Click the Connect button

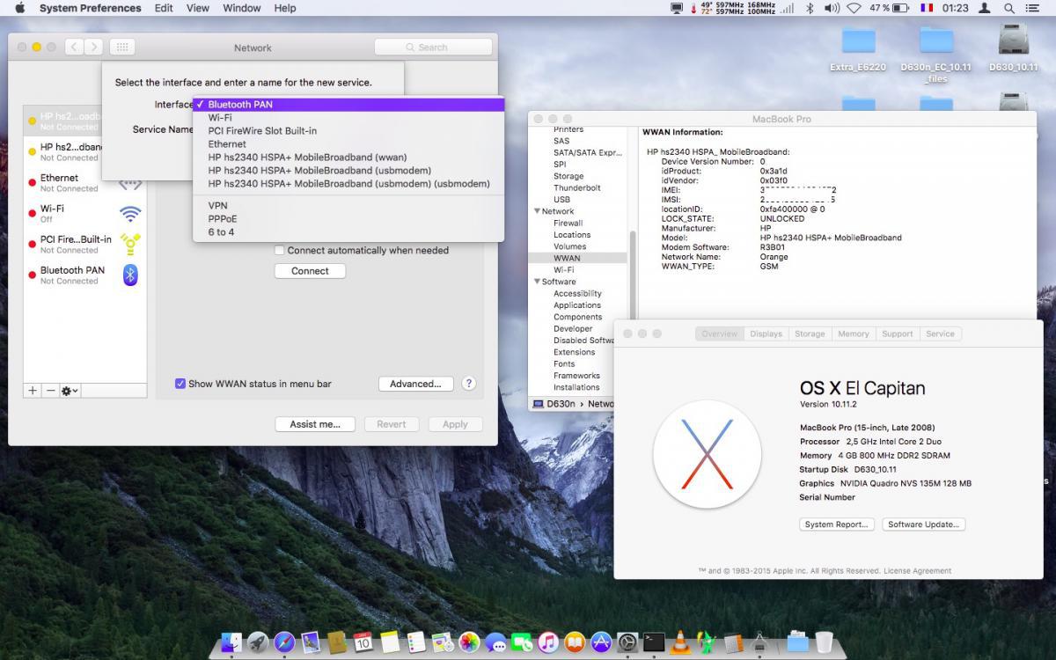pos(310,271)
